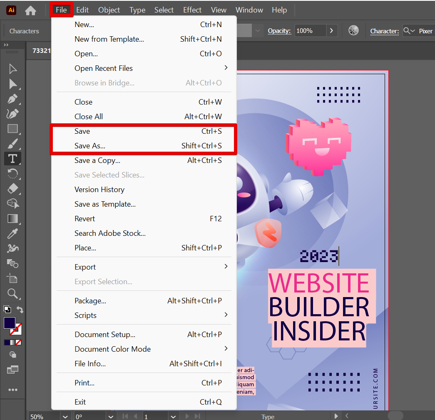This screenshot has height=420, width=435.
Task: Reset to default fill and stroke
Action: (7, 309)
